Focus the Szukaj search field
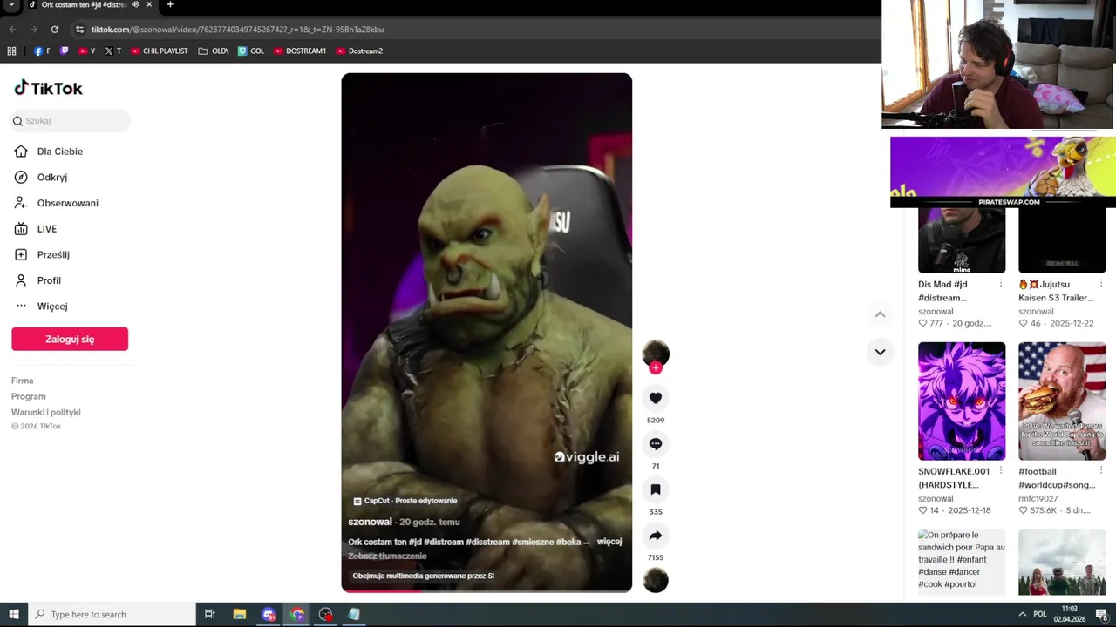This screenshot has width=1116, height=627. [70, 121]
